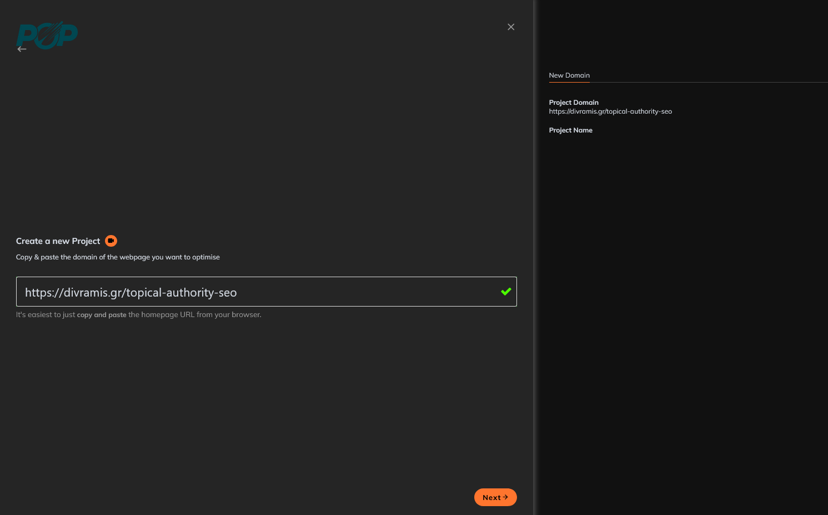
Task: Click the https://divramis.gr/topical-authority-seo summary text
Action: point(610,111)
